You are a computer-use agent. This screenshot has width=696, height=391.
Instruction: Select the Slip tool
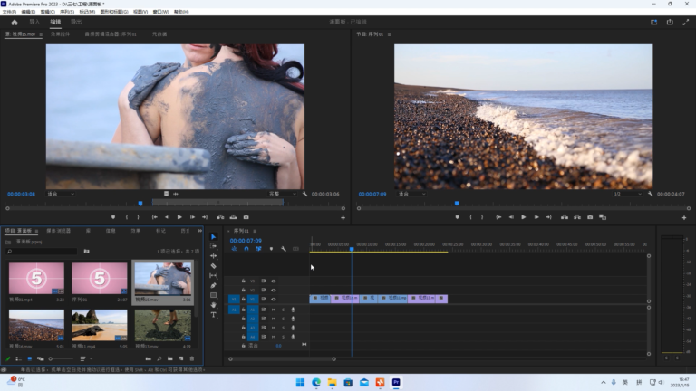[x=214, y=276]
